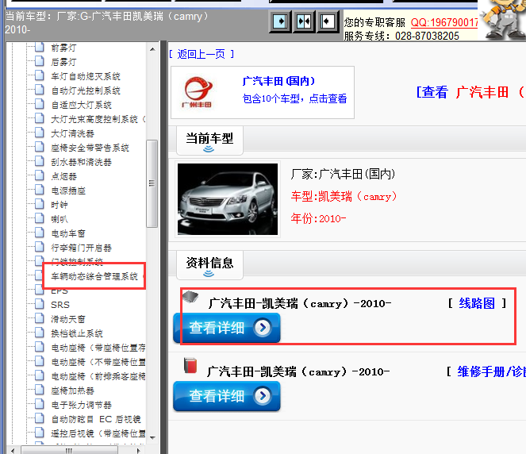Select 换档锁止系统 in the tree

[x=77, y=333]
